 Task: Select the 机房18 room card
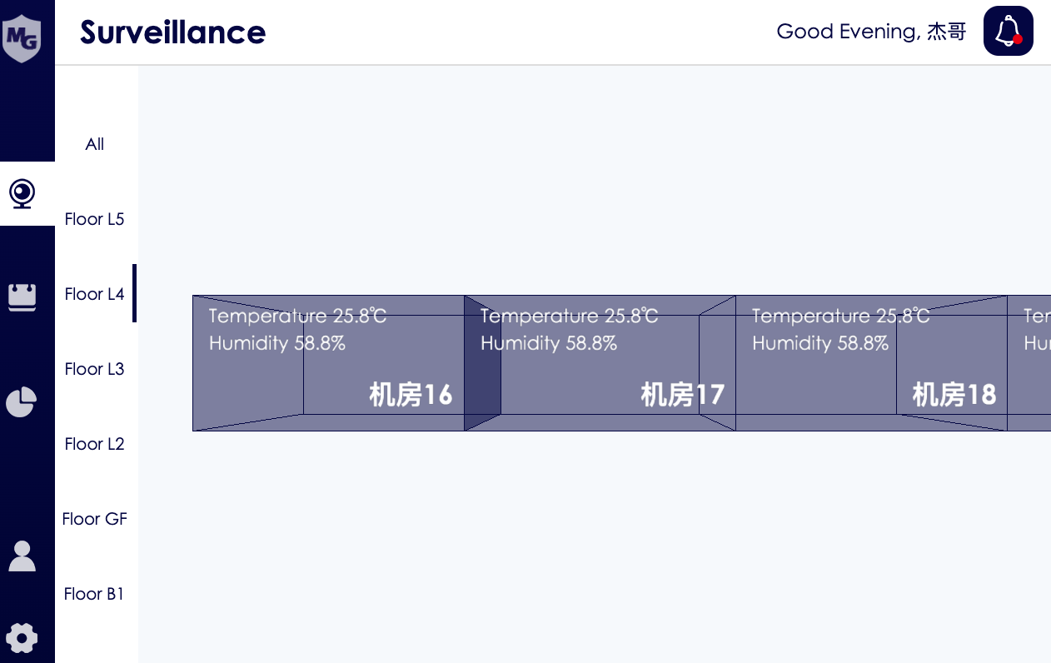871,363
